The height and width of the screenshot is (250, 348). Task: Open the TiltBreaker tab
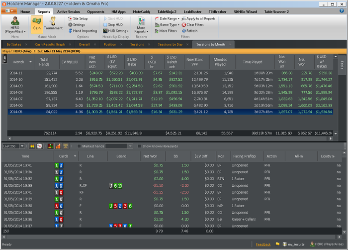tap(217, 11)
